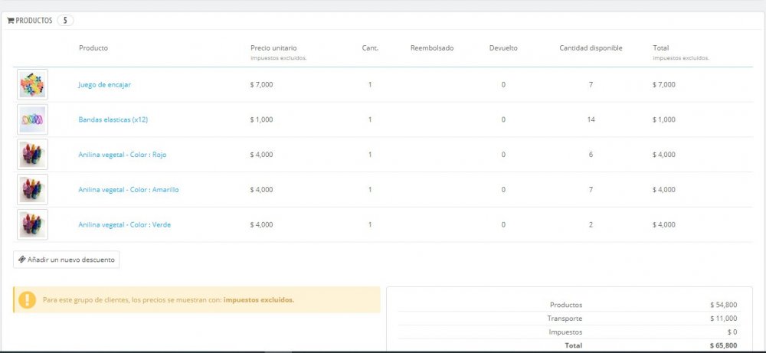Click Anilina vegetal Rojo thumbnail image
This screenshot has height=353, width=766.
pyautogui.click(x=32, y=155)
